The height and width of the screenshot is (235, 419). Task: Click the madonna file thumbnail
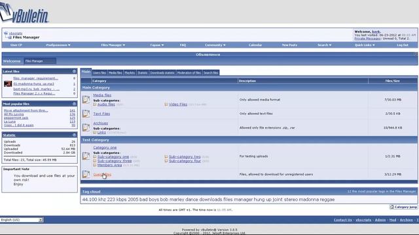pyautogui.click(x=8, y=84)
